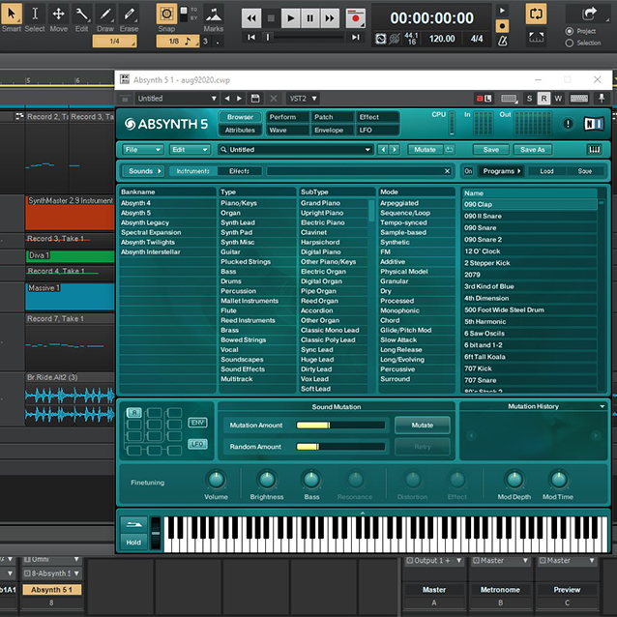Screen dimensions: 617x617
Task: Click the Save As button
Action: (x=533, y=150)
